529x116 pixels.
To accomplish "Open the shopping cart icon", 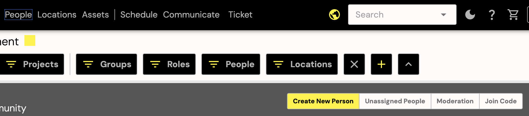I will (513, 15).
